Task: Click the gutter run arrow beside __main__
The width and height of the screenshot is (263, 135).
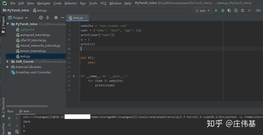Action: [74, 76]
